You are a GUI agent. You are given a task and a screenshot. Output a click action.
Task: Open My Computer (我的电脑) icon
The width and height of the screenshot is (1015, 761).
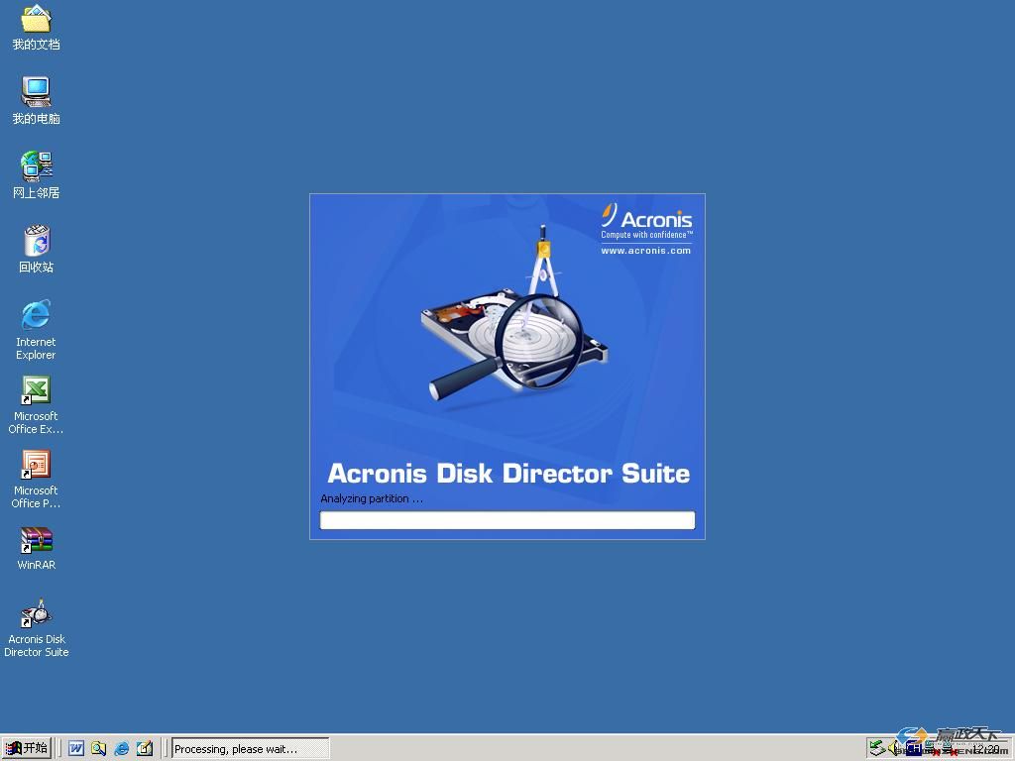point(37,93)
